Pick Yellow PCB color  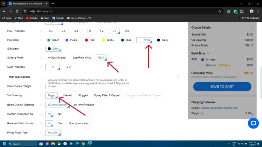(108, 40)
